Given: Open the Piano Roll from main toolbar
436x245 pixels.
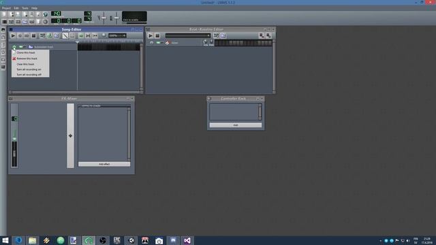Looking at the screenshot, I should 18,21.
